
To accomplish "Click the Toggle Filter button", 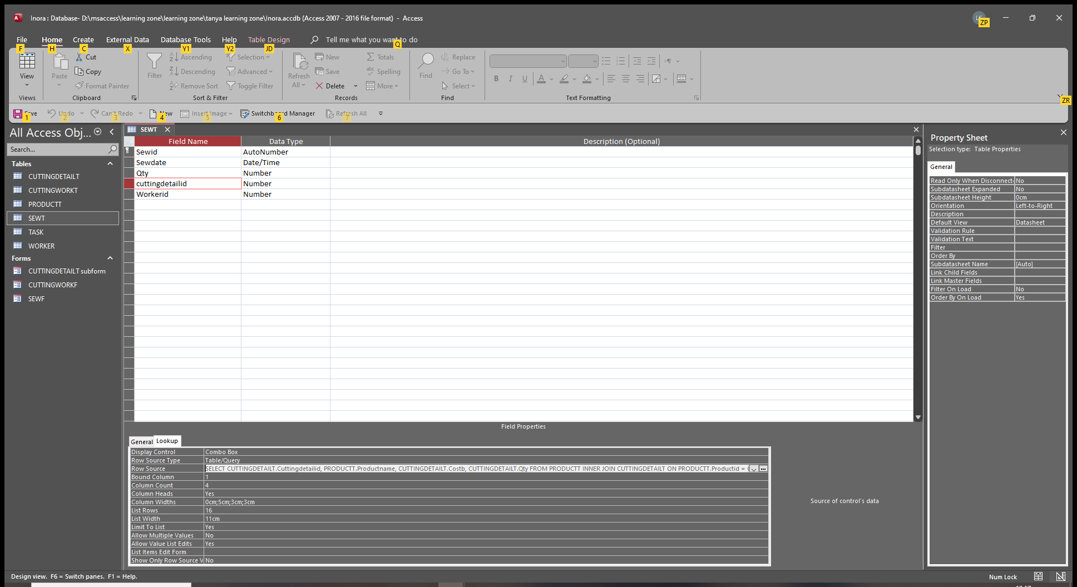I will coord(250,86).
